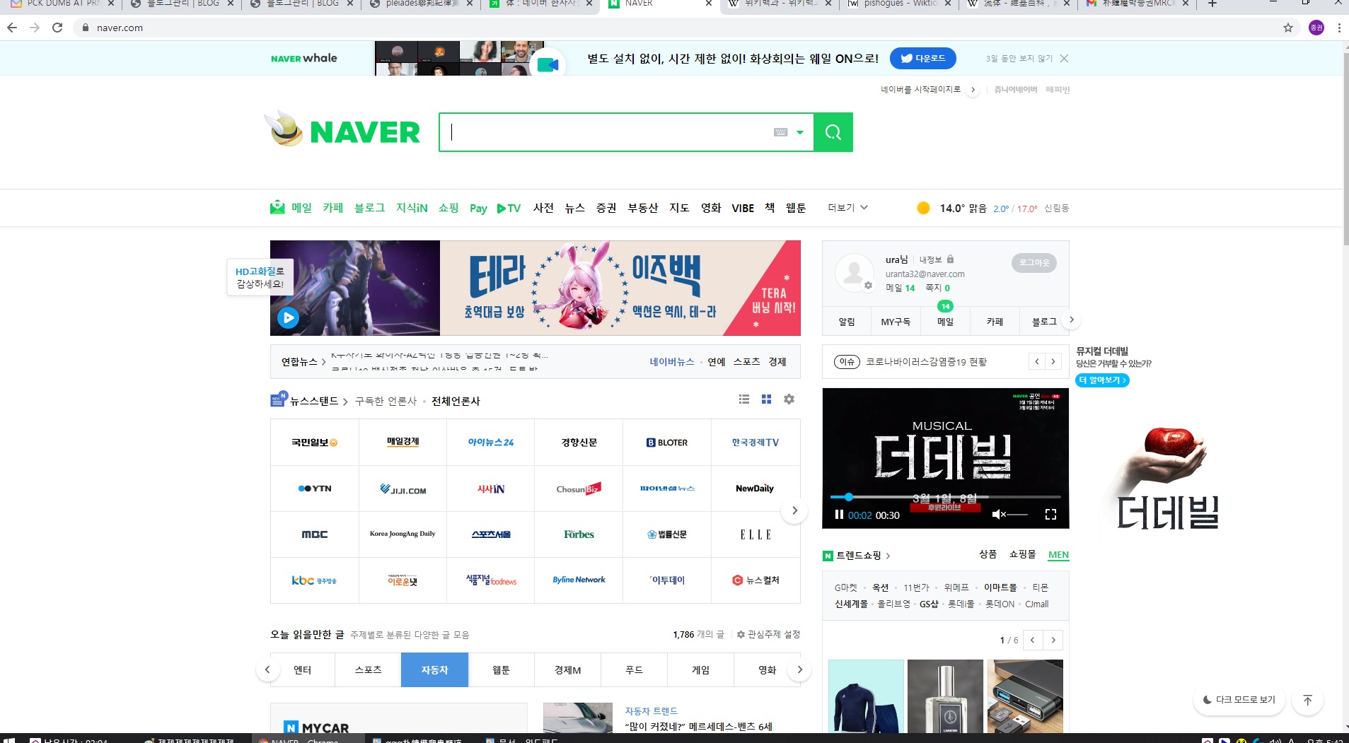Open the on-screen keyboard icon in search box

(780, 132)
